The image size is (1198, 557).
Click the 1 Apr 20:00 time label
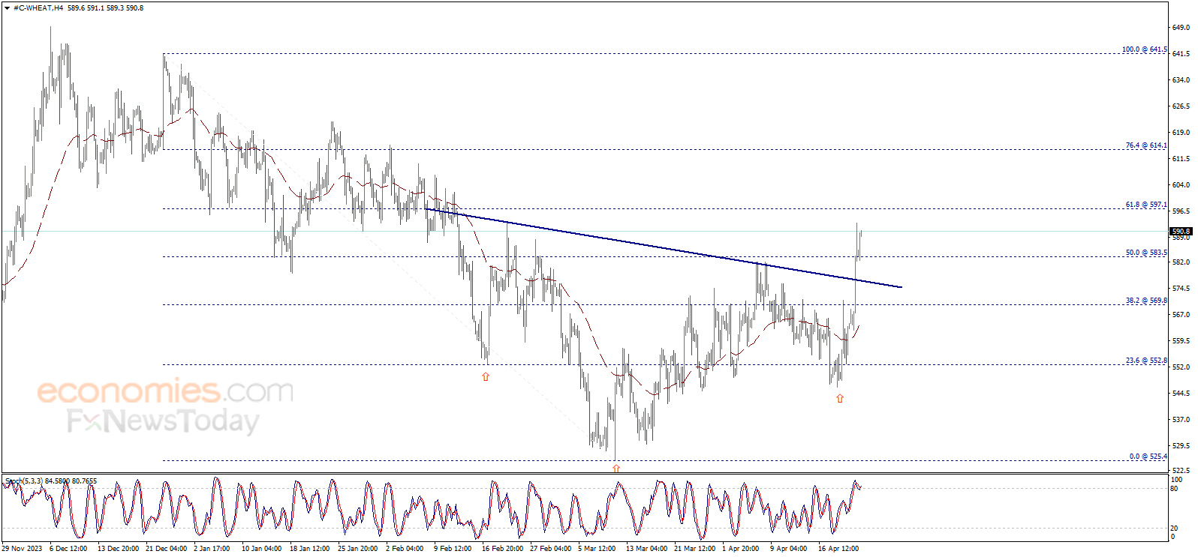click(741, 549)
